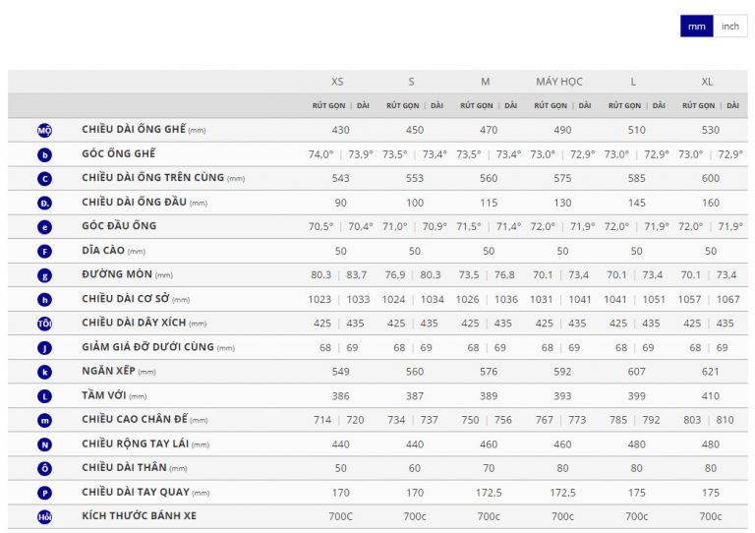Click the seat tube length value 430
Image resolution: width=755 pixels, height=533 pixels.
point(340,130)
